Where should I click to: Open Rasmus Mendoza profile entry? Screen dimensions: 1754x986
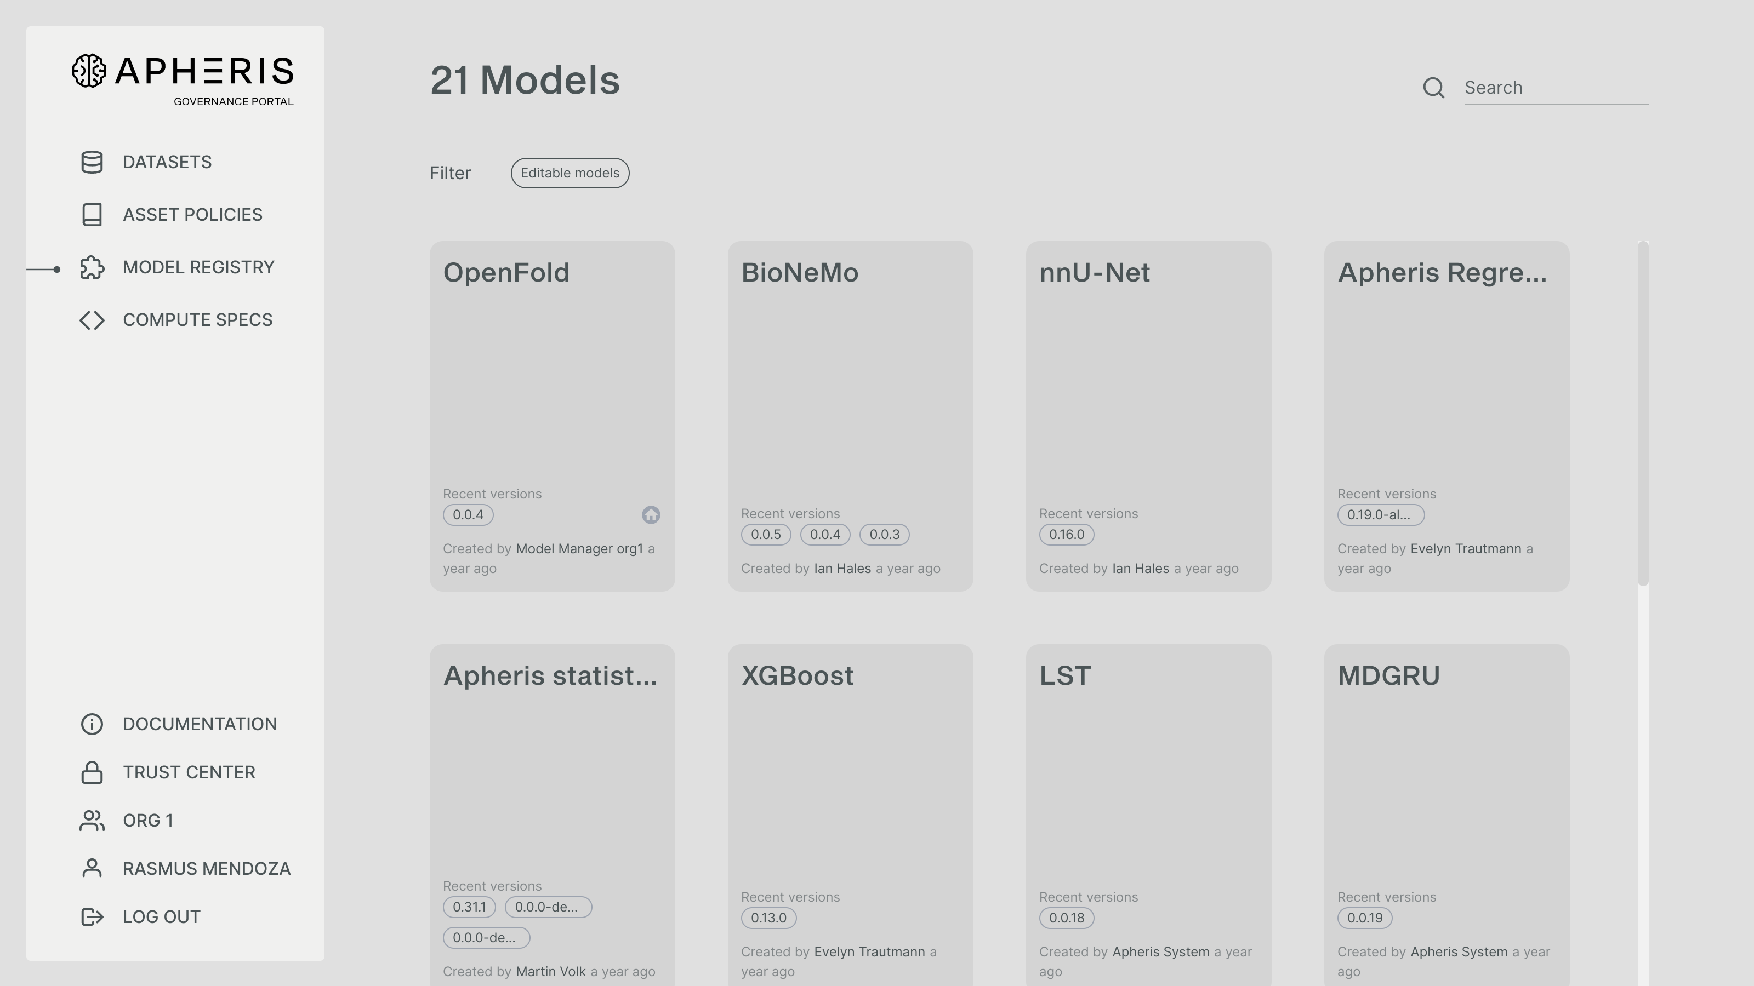(206, 869)
